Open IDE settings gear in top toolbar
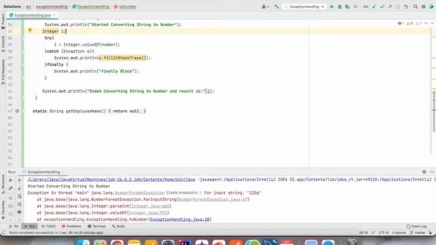436x245 pixels. 424,7
